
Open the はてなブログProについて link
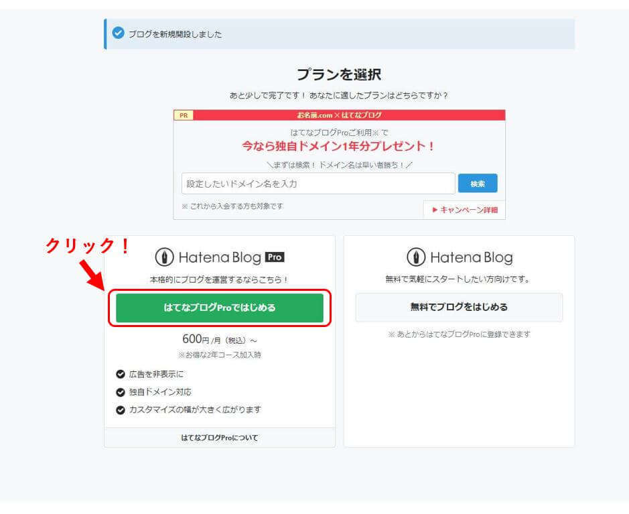(220, 438)
